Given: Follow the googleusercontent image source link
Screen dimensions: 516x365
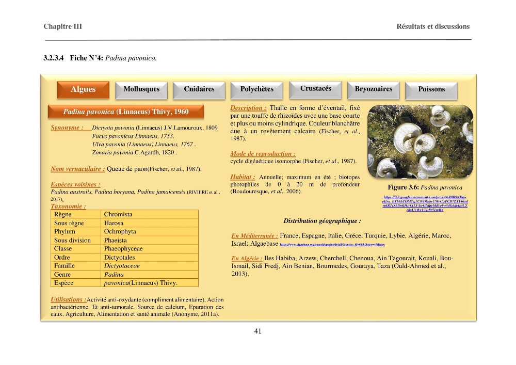Looking at the screenshot, I should [x=425, y=203].
